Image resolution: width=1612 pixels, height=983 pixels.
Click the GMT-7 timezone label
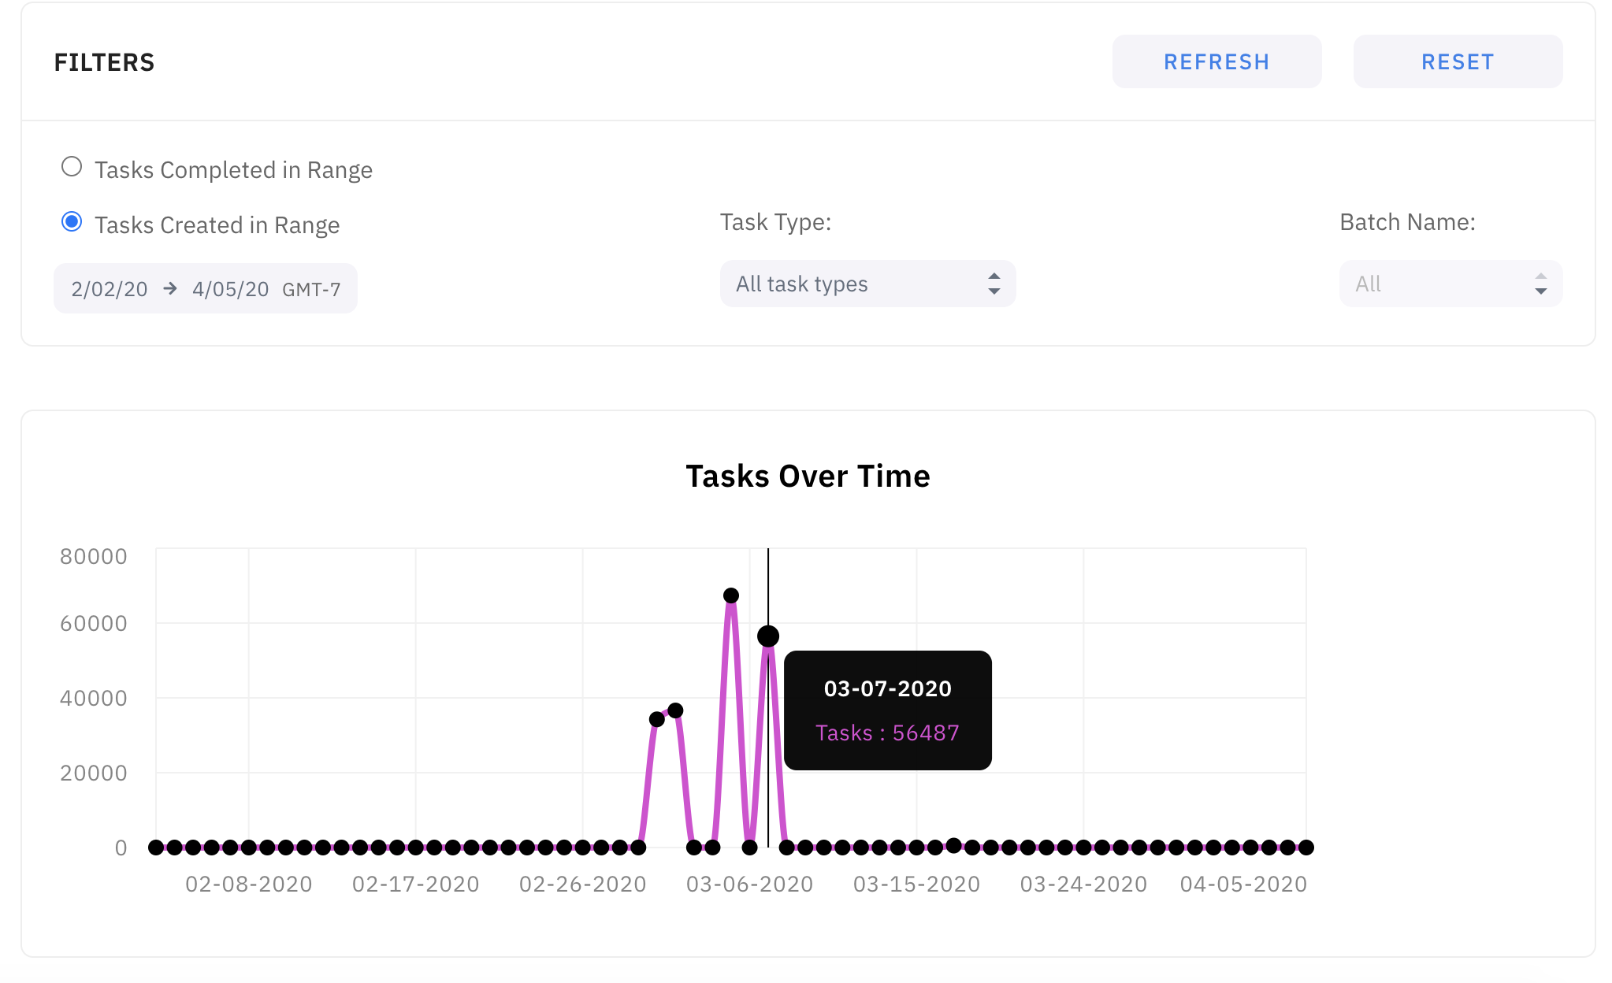point(311,290)
